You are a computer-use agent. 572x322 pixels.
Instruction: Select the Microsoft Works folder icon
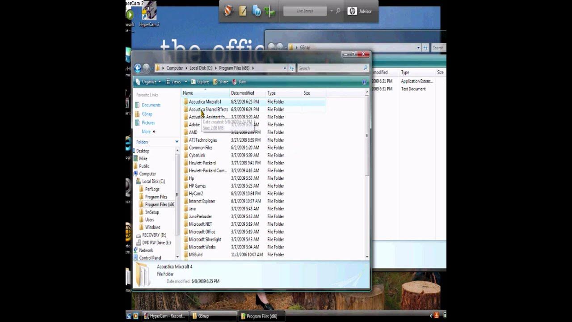click(x=186, y=247)
